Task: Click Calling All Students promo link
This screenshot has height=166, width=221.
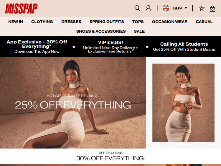Action: pyautogui.click(x=184, y=47)
